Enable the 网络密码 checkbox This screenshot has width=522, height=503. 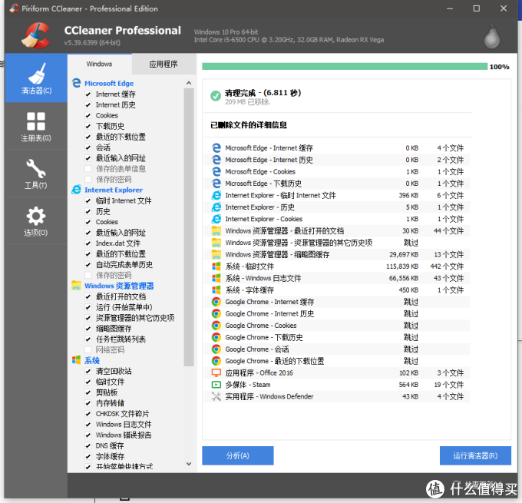coord(88,349)
